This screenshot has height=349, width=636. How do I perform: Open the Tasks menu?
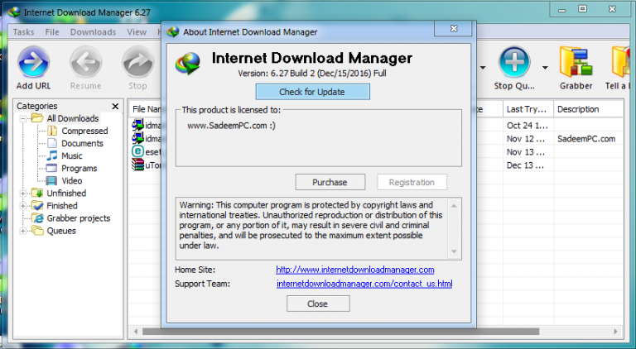coord(23,32)
